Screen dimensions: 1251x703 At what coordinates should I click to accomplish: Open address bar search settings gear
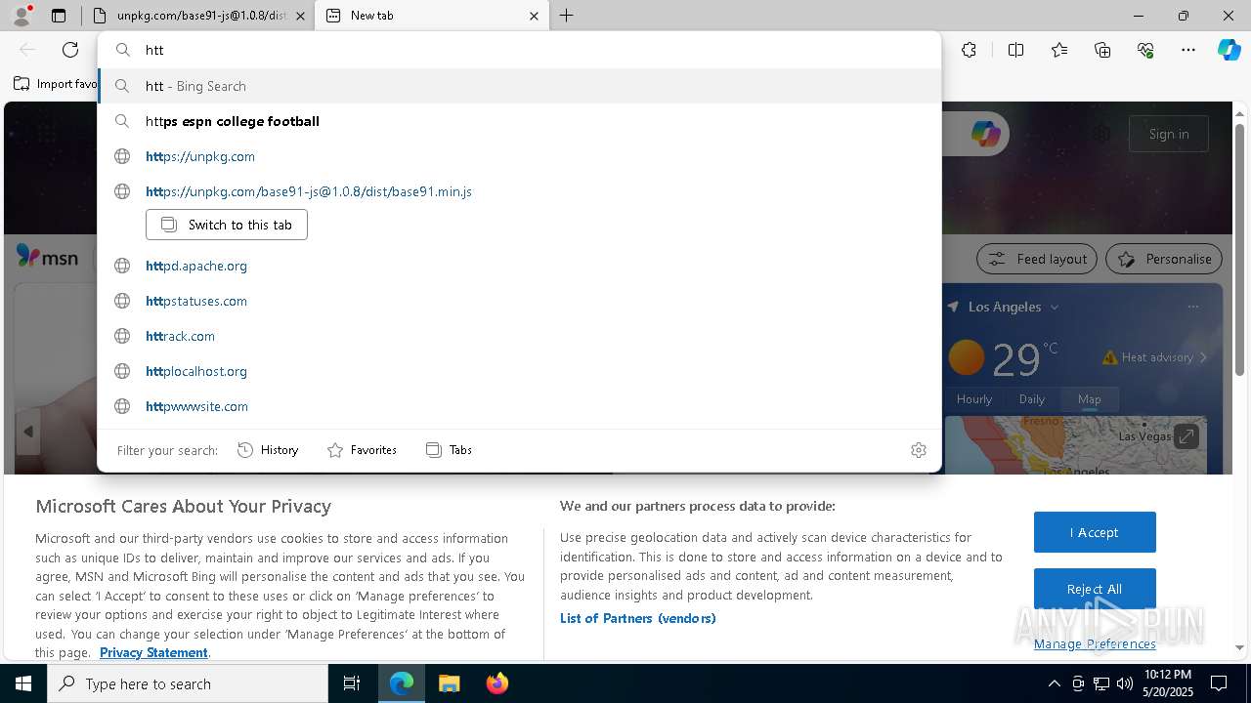(x=919, y=450)
